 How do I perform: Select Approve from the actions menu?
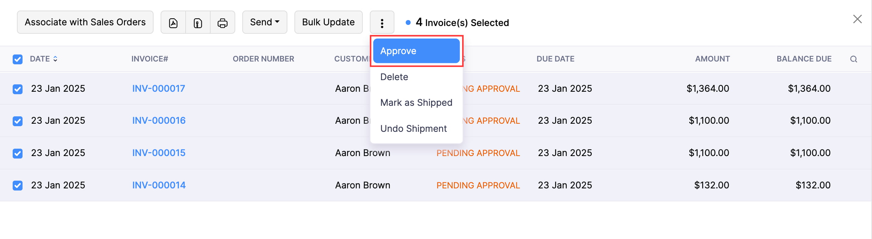tap(398, 51)
